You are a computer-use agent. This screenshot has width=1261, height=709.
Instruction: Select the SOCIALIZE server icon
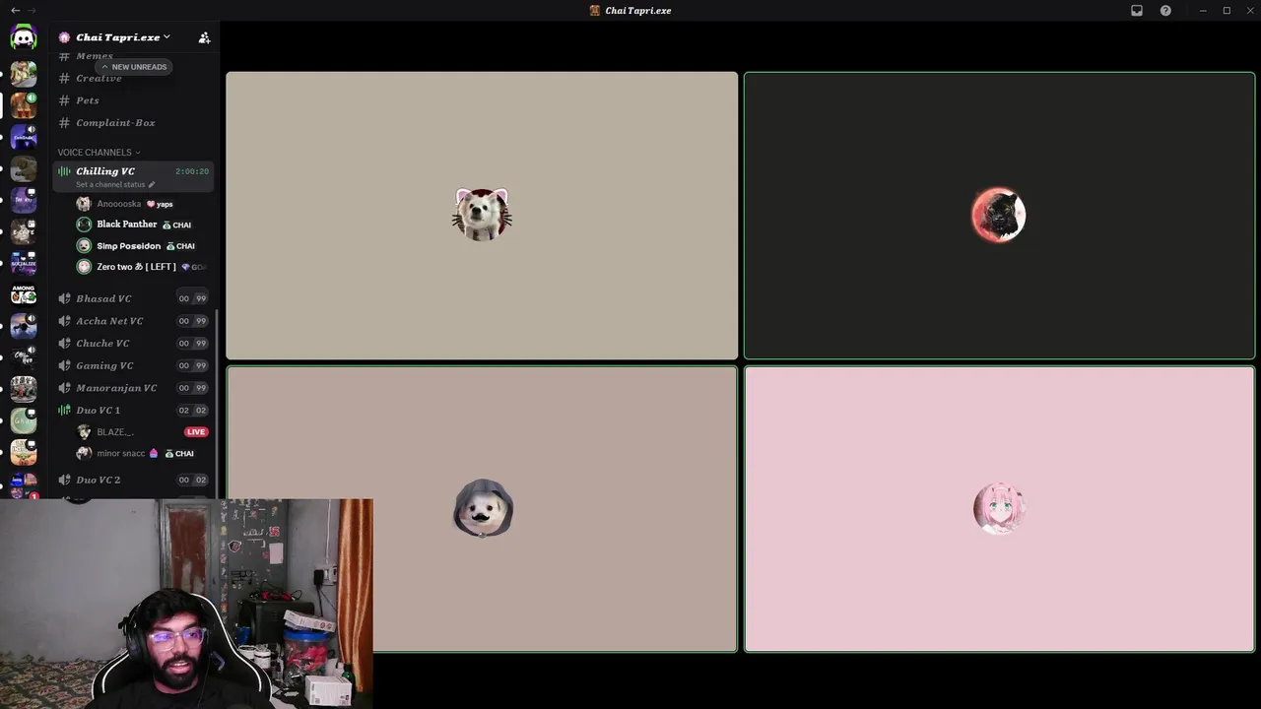click(x=24, y=263)
